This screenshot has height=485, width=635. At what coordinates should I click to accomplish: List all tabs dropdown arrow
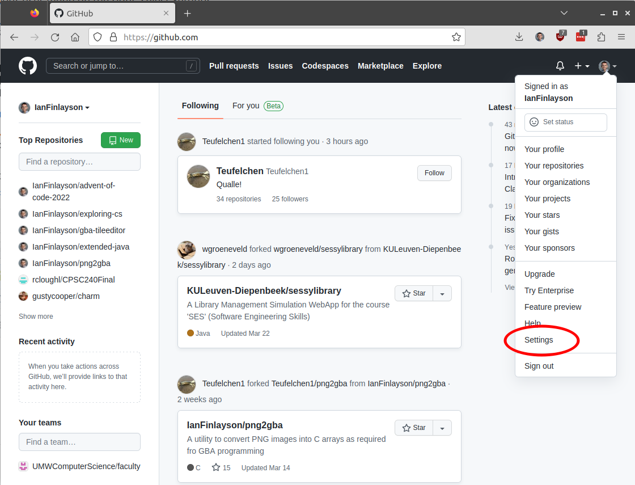564,14
